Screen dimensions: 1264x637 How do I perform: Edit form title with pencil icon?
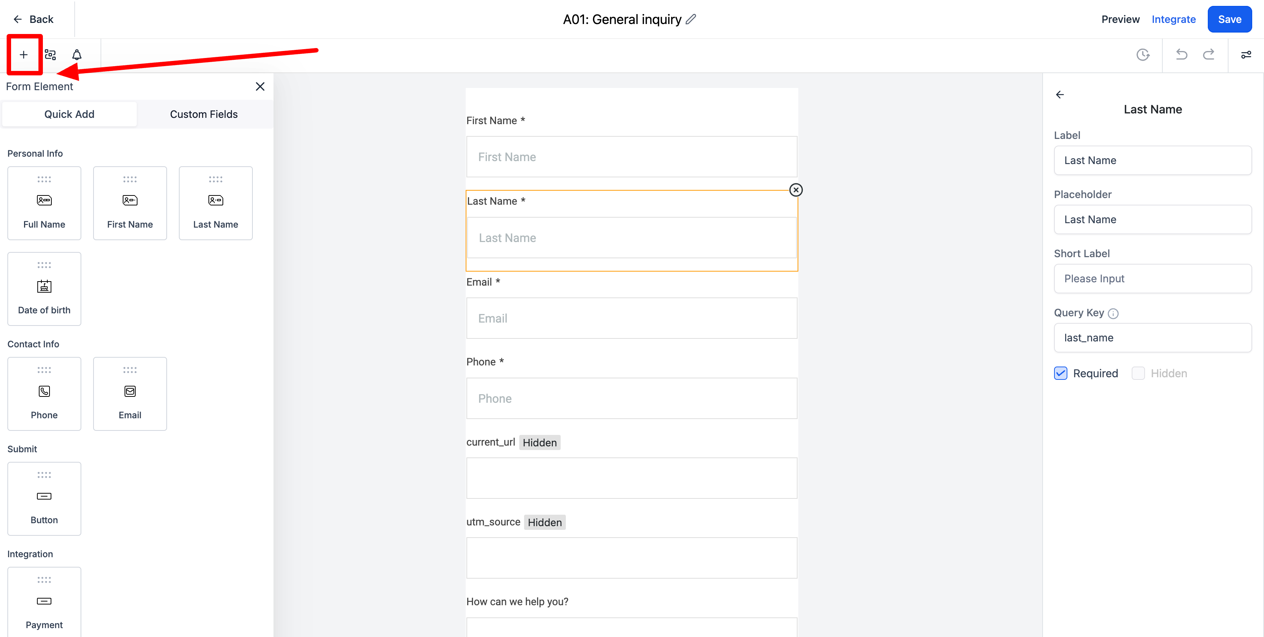coord(691,19)
